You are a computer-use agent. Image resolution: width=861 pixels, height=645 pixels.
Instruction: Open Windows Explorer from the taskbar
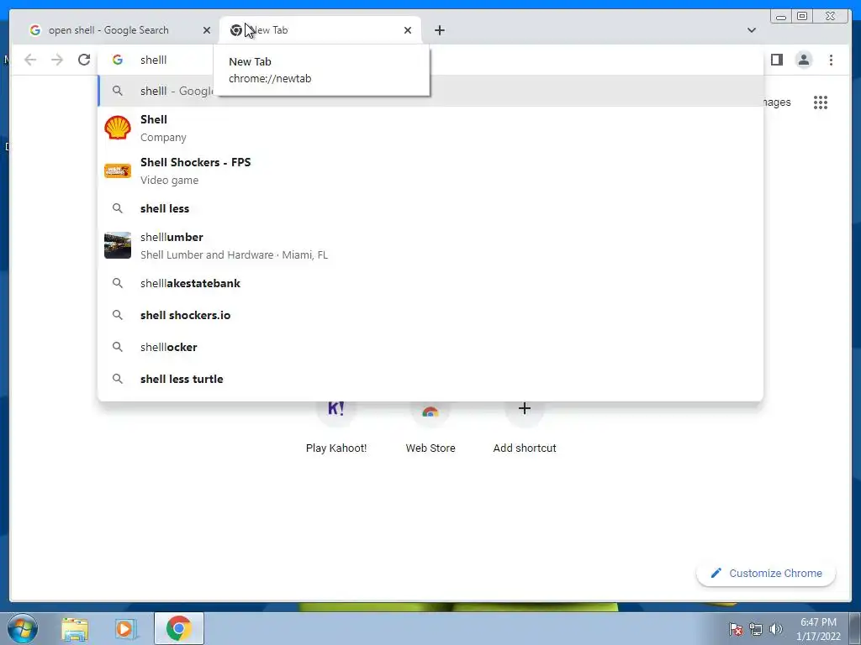point(75,629)
